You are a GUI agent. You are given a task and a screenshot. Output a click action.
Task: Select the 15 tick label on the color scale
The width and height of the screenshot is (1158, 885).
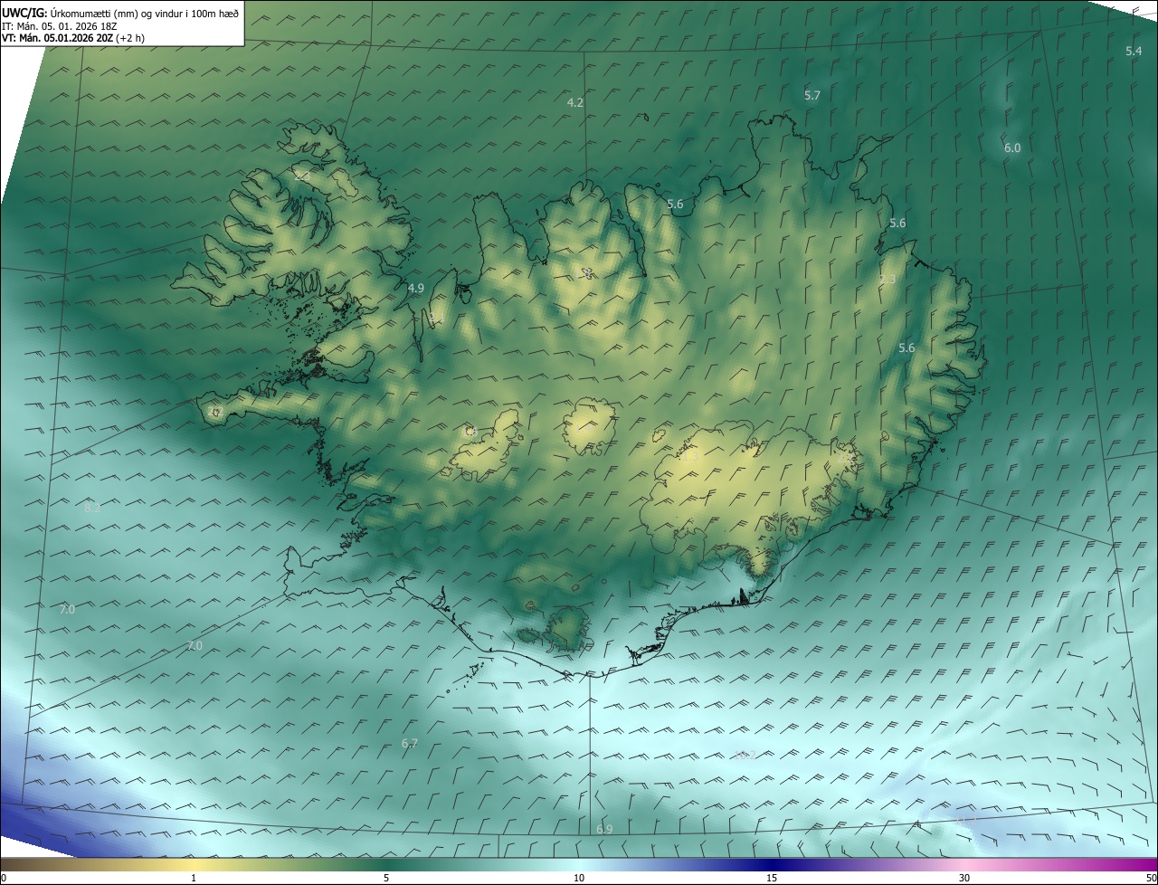click(772, 878)
